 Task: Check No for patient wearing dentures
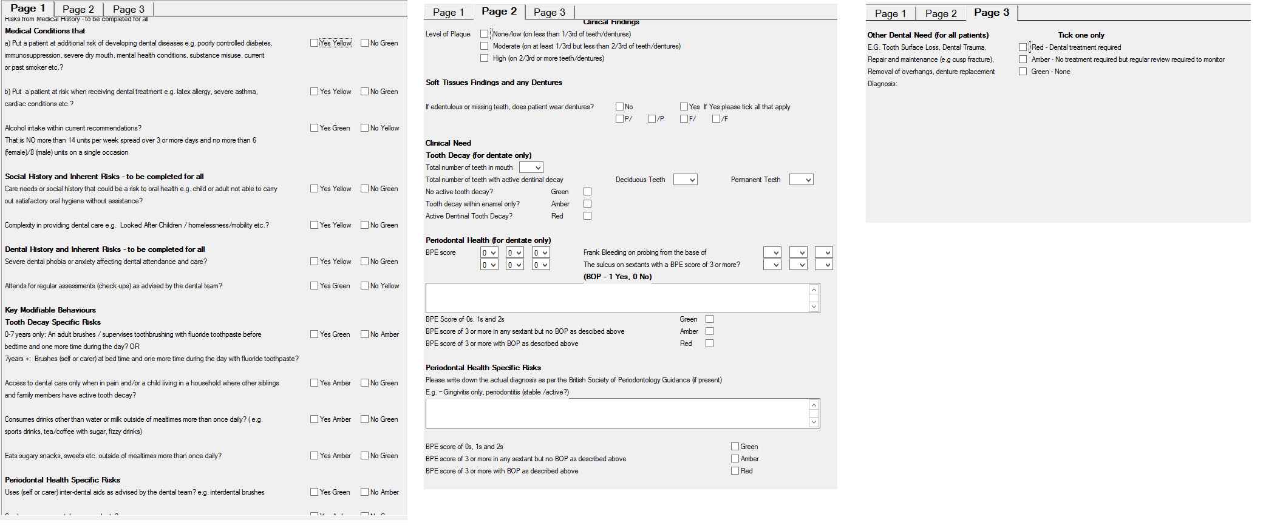coord(619,107)
